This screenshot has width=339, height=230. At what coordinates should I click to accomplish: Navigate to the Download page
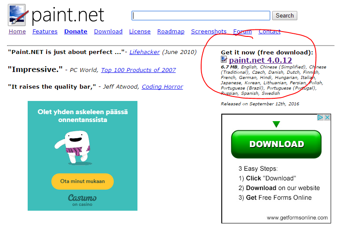[108, 32]
